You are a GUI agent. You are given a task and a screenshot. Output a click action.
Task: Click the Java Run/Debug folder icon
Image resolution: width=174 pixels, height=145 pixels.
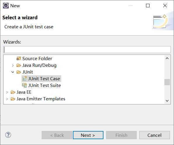[19, 65]
